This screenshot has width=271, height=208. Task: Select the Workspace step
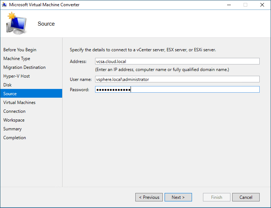14,120
